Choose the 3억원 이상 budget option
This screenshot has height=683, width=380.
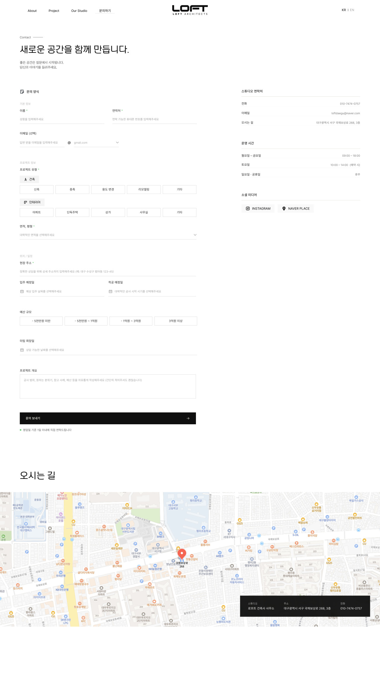coord(175,321)
